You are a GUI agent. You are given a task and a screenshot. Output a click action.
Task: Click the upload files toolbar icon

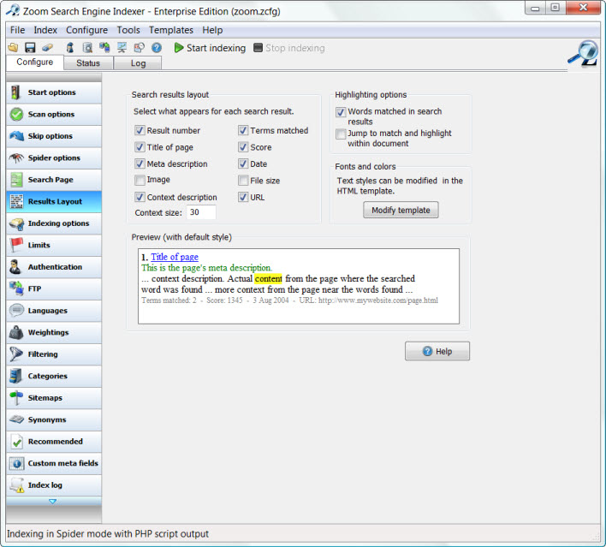[104, 48]
